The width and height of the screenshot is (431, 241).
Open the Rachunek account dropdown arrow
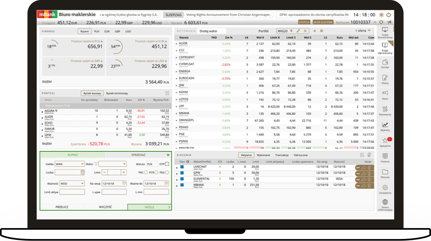coord(375,22)
